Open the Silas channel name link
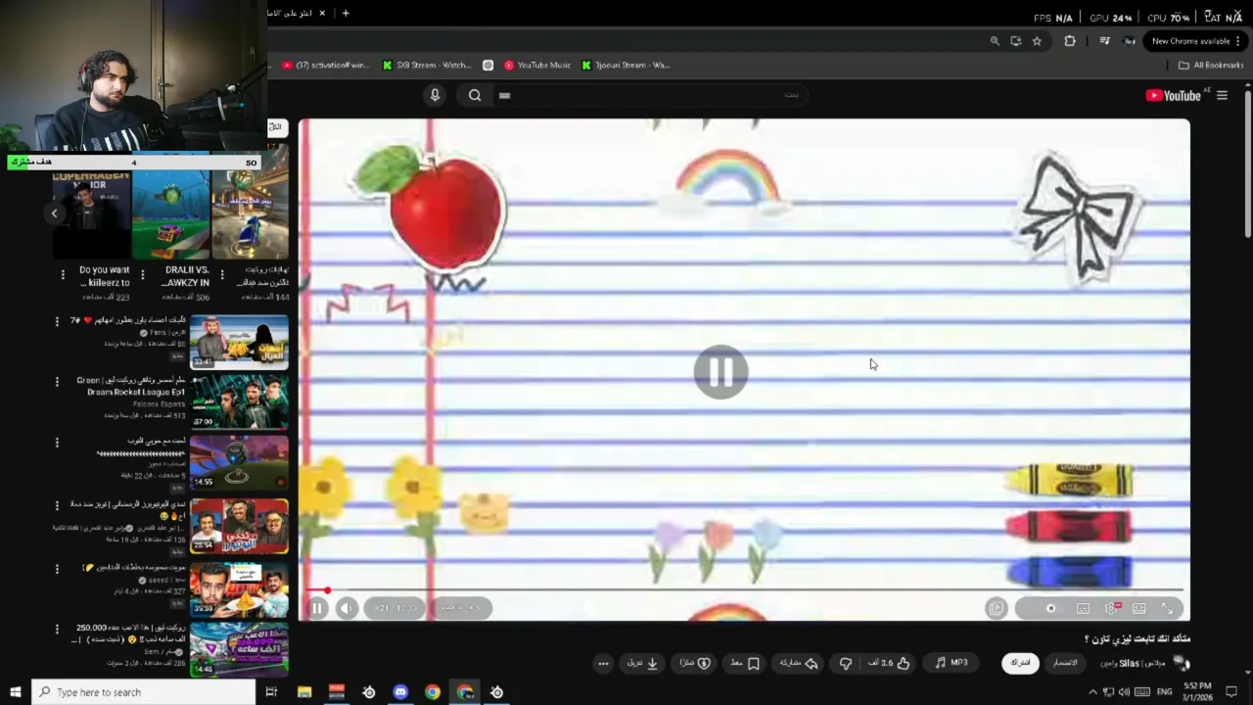The width and height of the screenshot is (1253, 705). (x=1131, y=663)
